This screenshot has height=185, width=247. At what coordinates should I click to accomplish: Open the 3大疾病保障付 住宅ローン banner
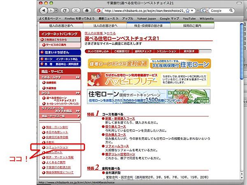181,64
